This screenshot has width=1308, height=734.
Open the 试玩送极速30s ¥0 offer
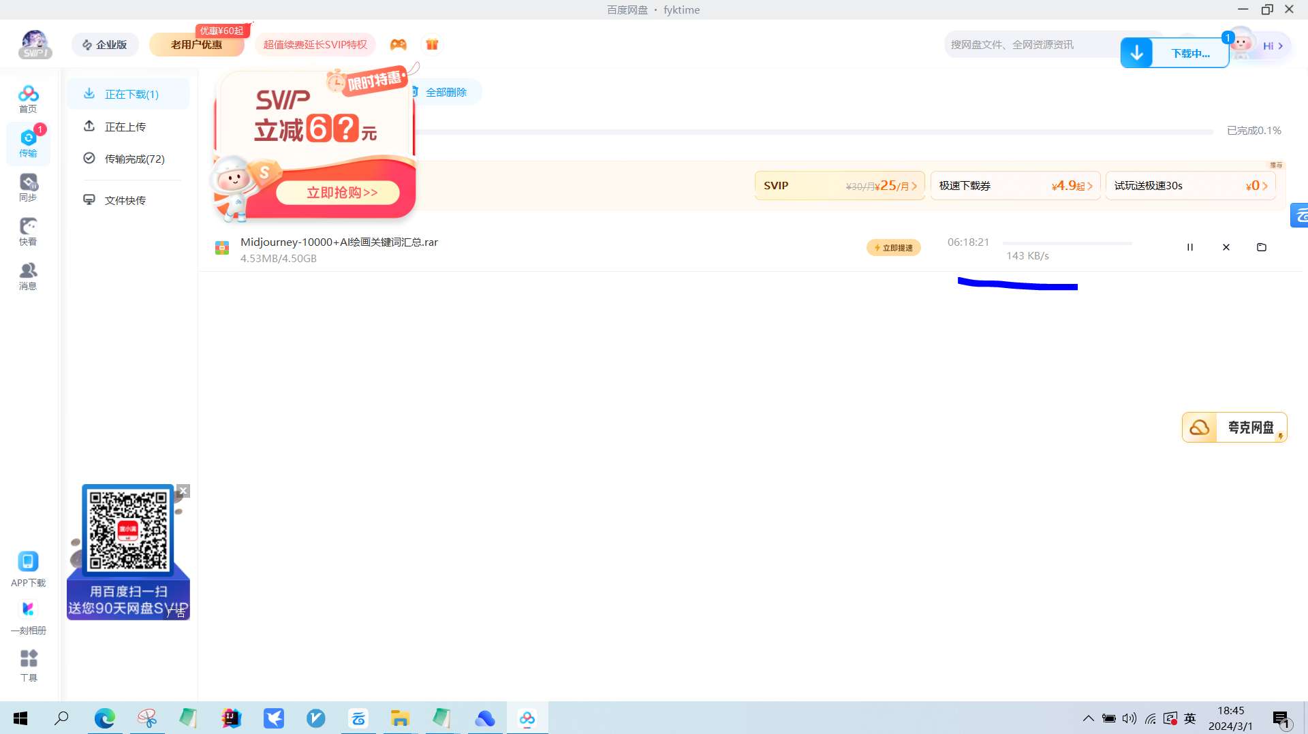(1190, 185)
